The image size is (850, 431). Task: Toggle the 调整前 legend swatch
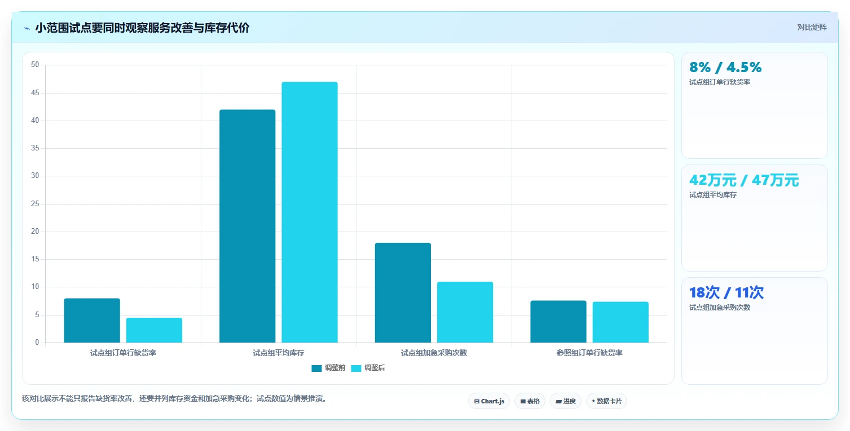tap(316, 368)
